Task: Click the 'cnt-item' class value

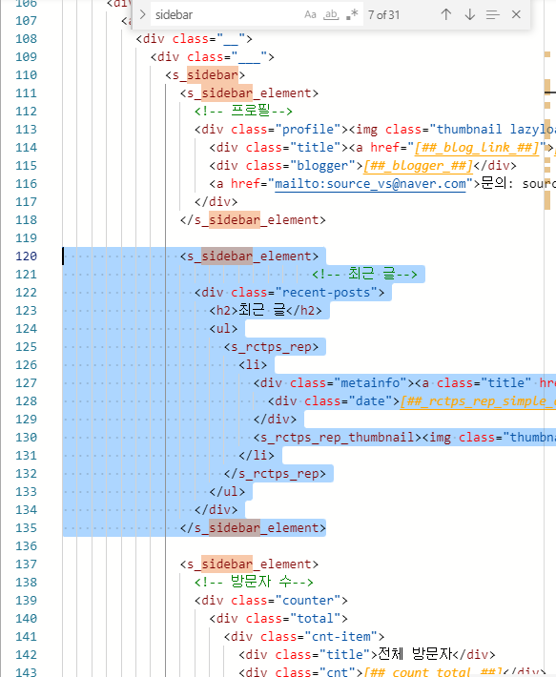Action: point(341,637)
